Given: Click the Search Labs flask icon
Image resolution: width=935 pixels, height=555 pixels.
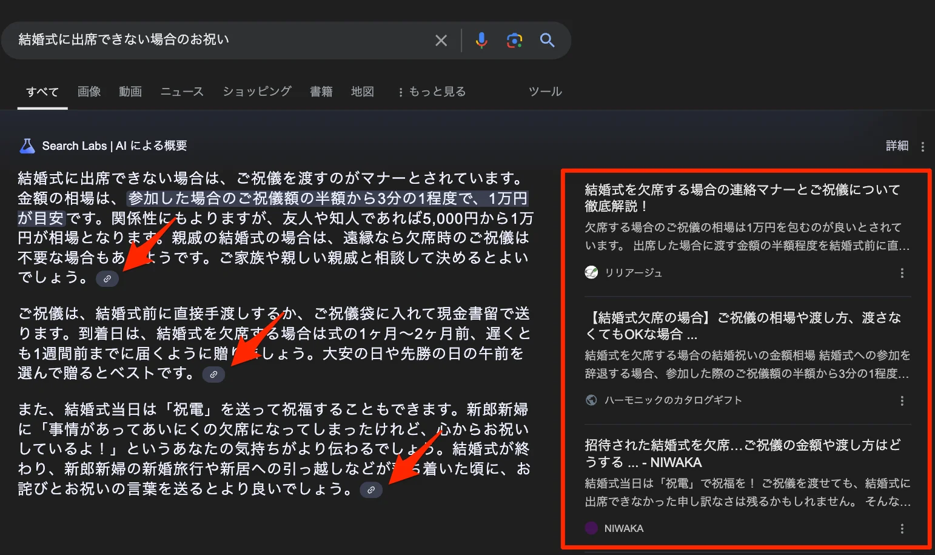Looking at the screenshot, I should [27, 146].
